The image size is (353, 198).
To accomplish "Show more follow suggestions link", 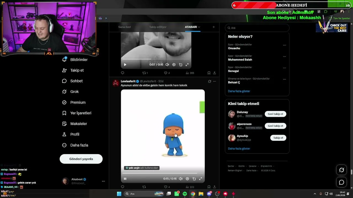I will click(239, 148).
